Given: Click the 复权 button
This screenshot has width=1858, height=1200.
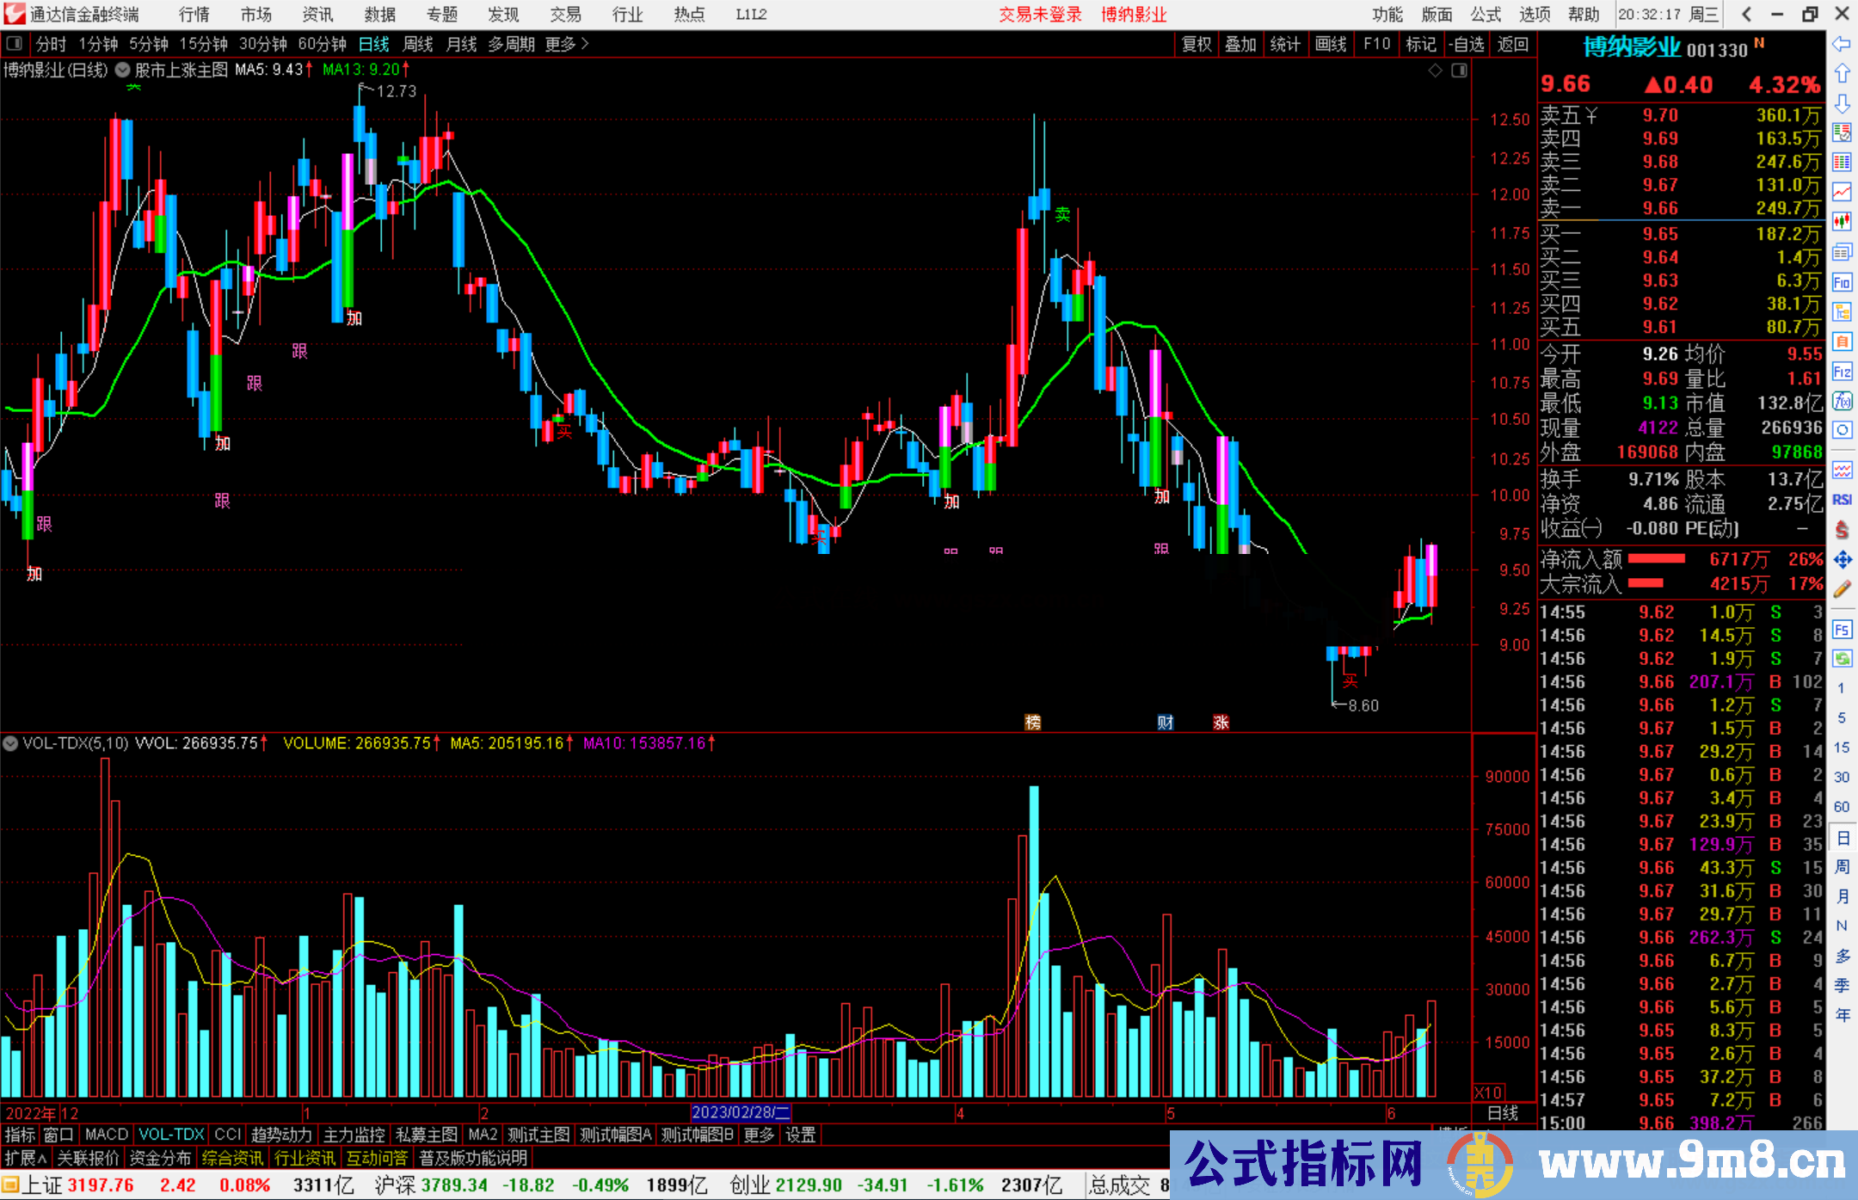Looking at the screenshot, I should pyautogui.click(x=1196, y=44).
